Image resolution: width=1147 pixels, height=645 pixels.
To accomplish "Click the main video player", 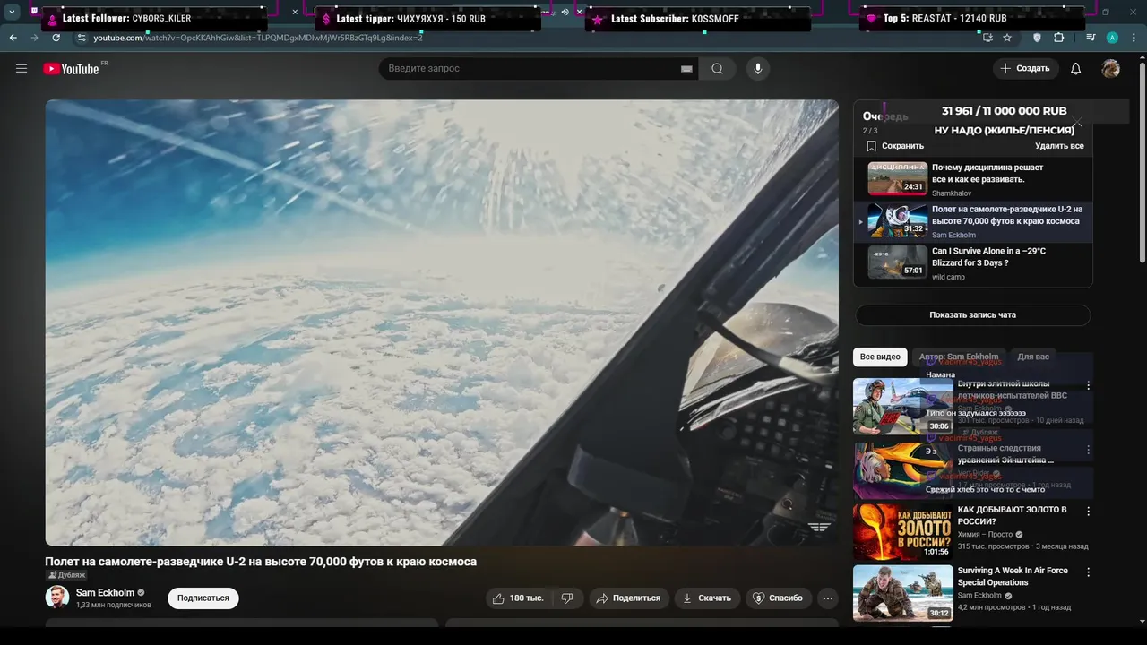I will pos(442,322).
